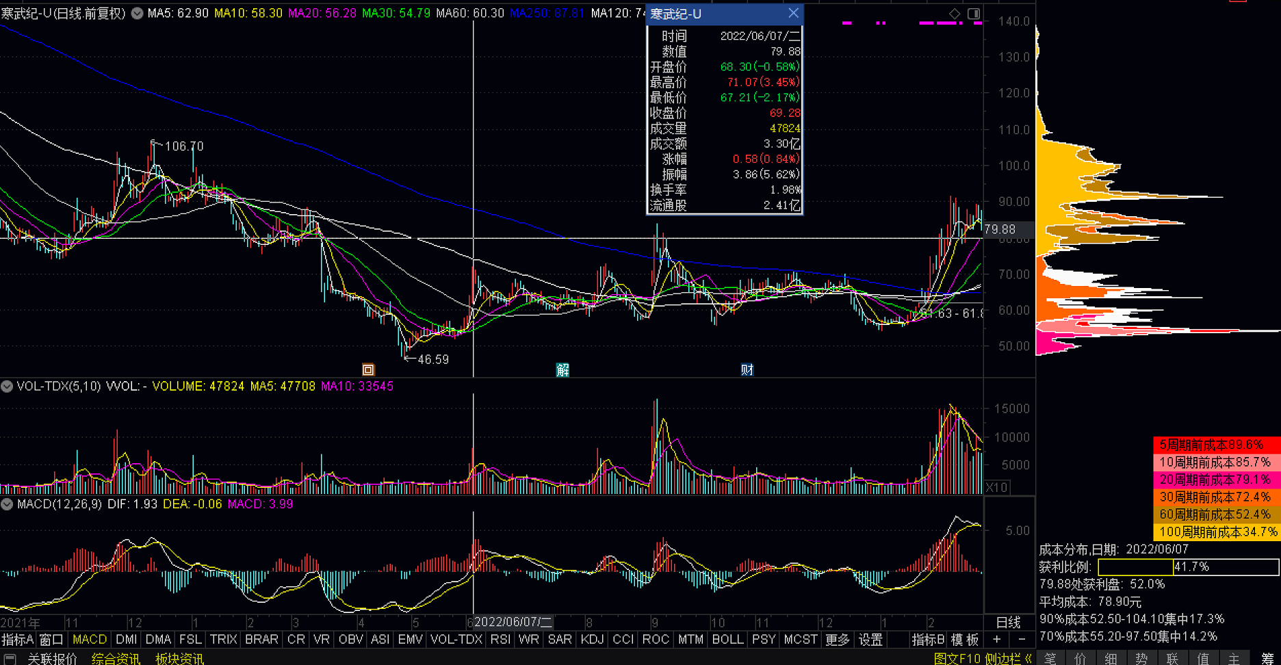The height and width of the screenshot is (665, 1281).
Task: Open the main chart indicator dropdown arrow
Action: tap(137, 13)
